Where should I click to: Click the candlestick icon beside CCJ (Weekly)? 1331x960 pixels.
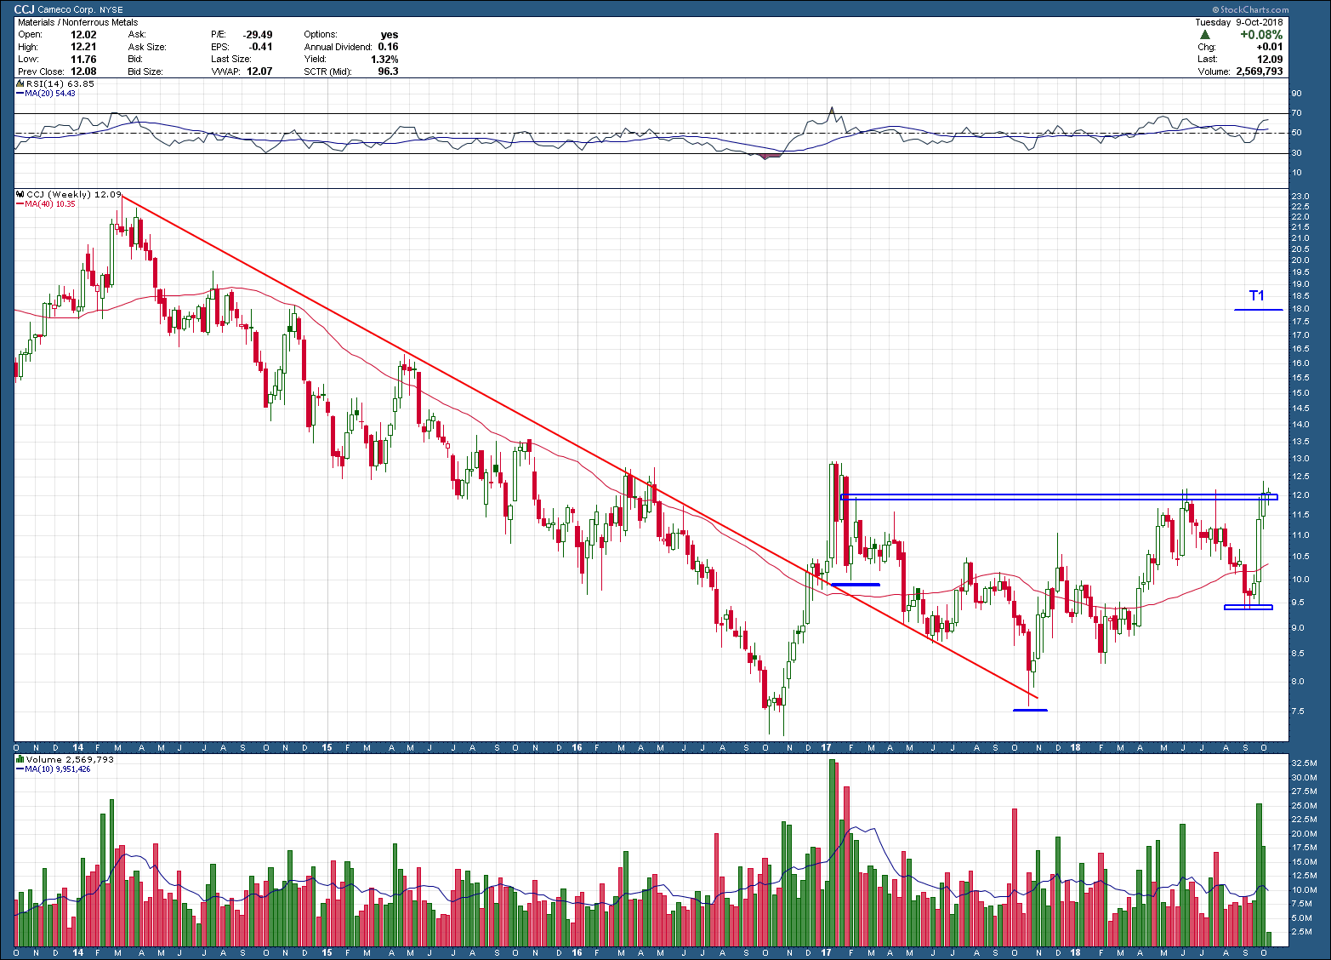click(20, 195)
